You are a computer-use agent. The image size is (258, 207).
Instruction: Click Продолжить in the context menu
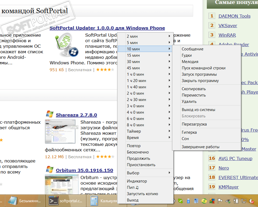click(145, 158)
